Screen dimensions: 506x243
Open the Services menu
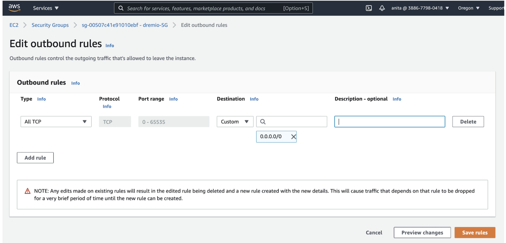(46, 8)
